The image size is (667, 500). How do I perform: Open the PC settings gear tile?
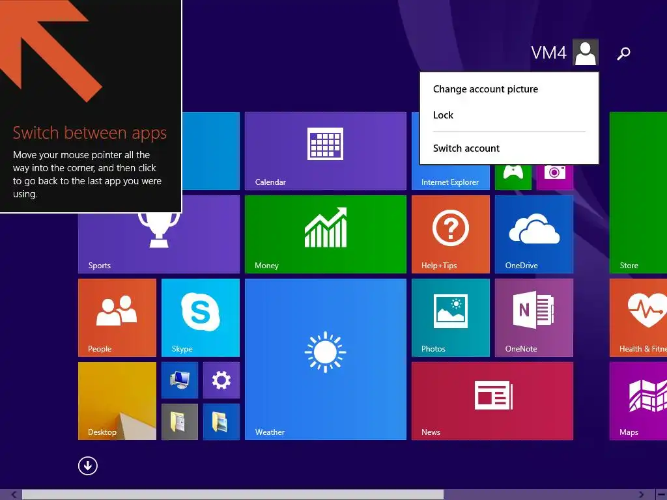tap(221, 380)
